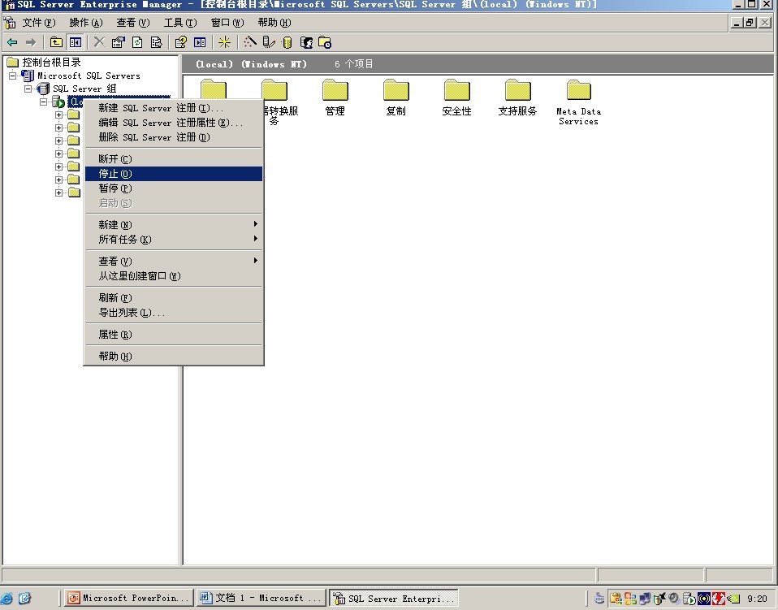The width and height of the screenshot is (778, 610).
Task: Select 停止(O) to stop the server
Action: pyautogui.click(x=174, y=174)
